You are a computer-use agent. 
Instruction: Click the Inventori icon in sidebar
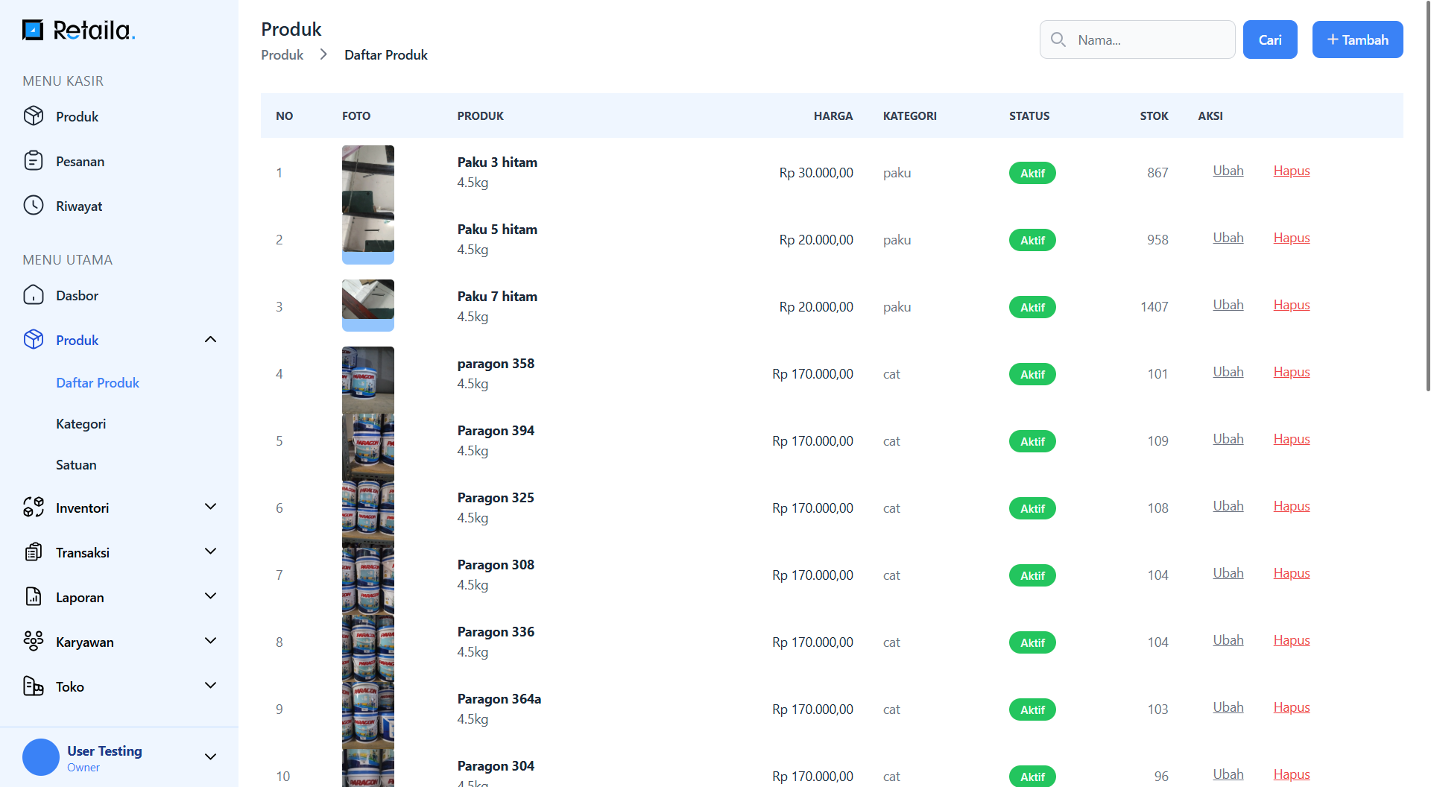[x=34, y=508]
